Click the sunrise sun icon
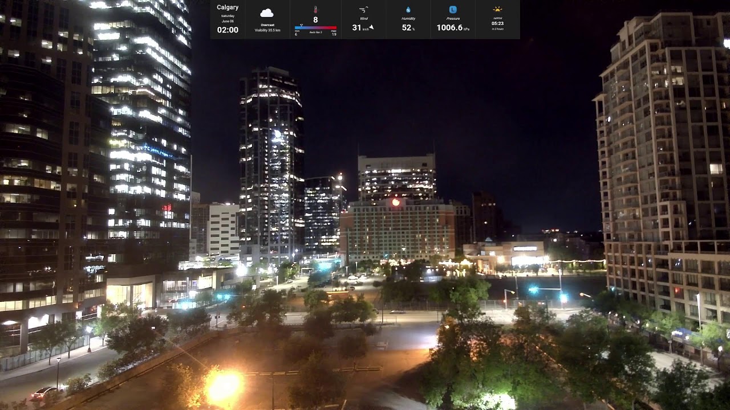Image resolution: width=730 pixels, height=410 pixels. [497, 9]
